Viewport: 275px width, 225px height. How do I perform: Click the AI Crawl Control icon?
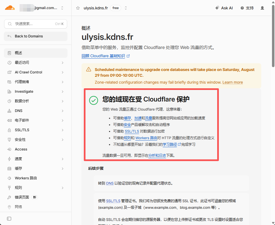click(x=9, y=72)
